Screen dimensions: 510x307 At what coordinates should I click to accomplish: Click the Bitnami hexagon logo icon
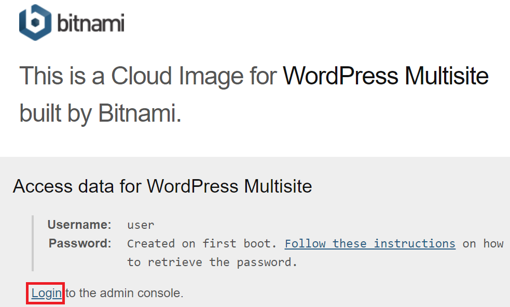pyautogui.click(x=35, y=22)
